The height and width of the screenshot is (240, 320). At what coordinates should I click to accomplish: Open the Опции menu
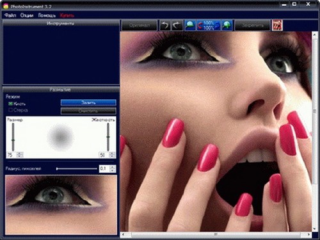pyautogui.click(x=27, y=15)
